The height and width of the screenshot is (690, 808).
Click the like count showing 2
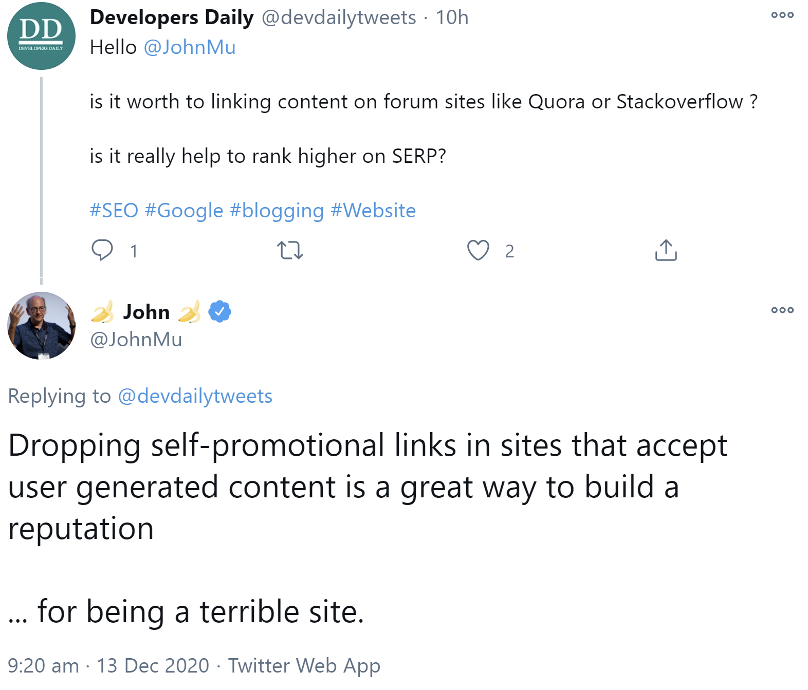tap(509, 251)
